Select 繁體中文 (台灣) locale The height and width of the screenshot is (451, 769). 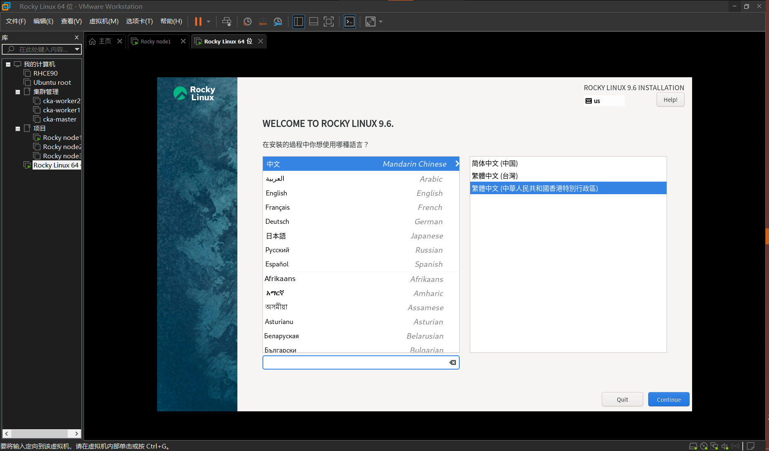click(568, 176)
